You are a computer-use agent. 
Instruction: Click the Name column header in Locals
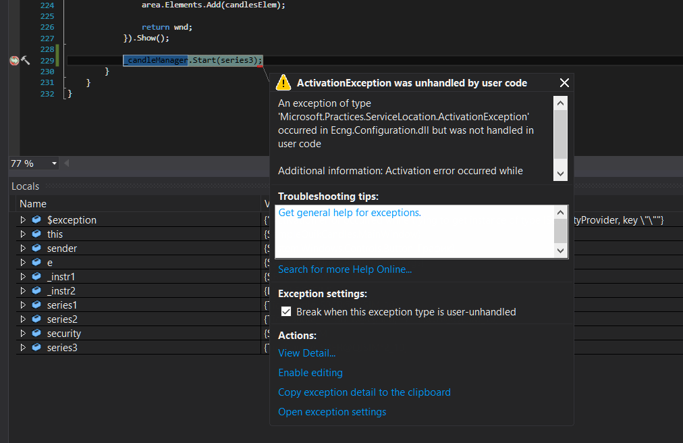click(x=33, y=204)
